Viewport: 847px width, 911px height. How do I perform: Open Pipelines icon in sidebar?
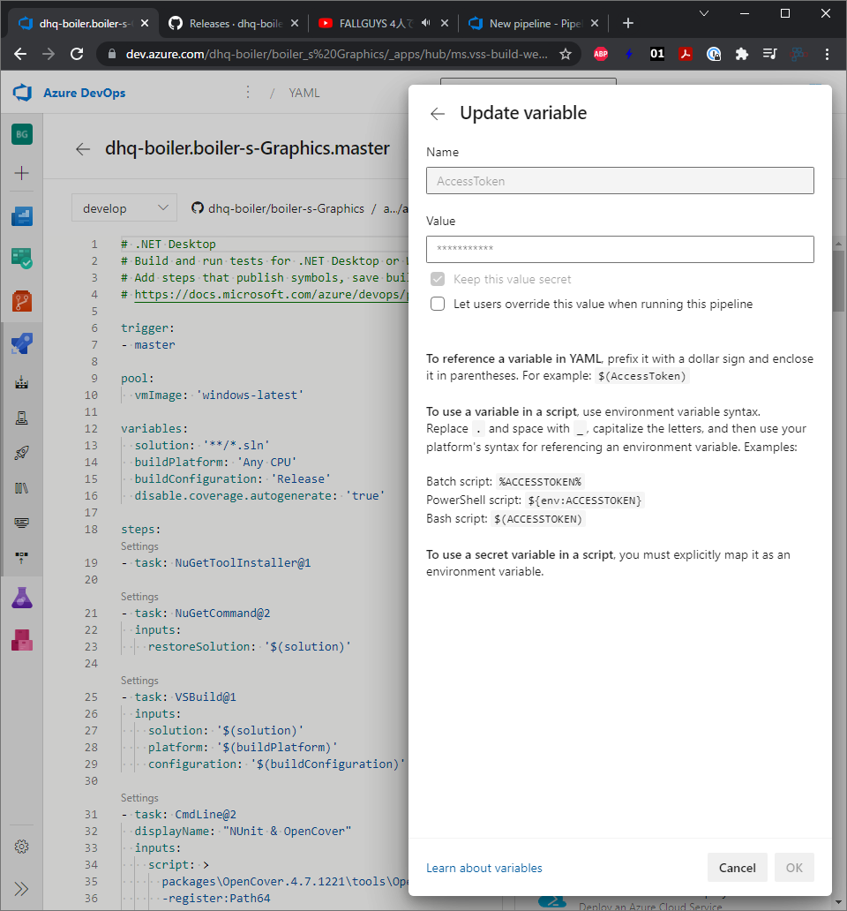(x=22, y=343)
